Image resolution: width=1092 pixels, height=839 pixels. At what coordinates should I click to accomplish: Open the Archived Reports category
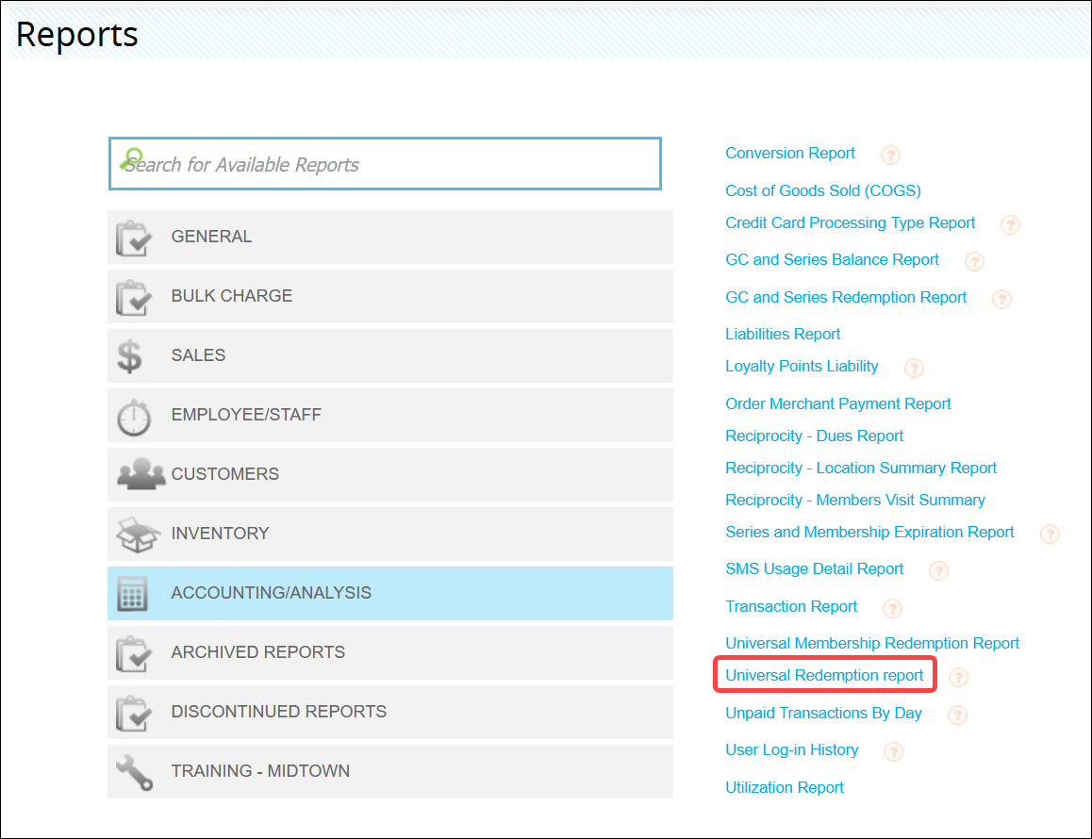pyautogui.click(x=390, y=652)
